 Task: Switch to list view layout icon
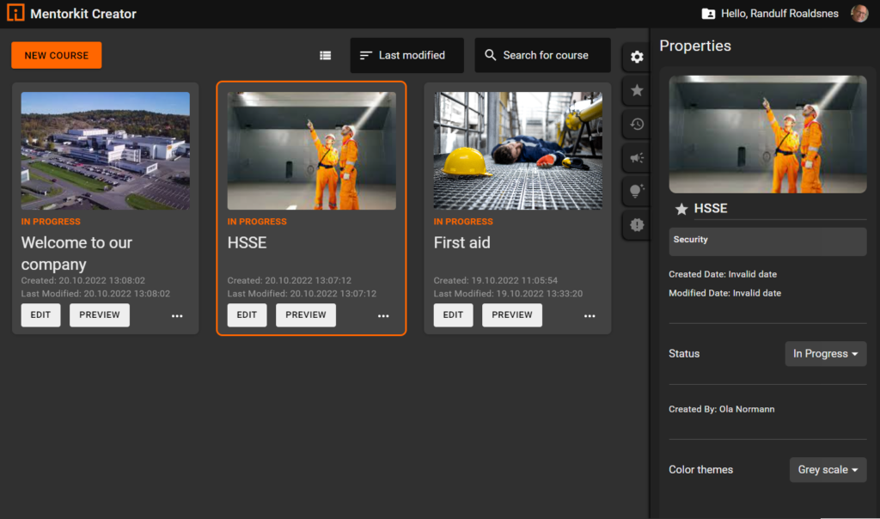(x=325, y=55)
